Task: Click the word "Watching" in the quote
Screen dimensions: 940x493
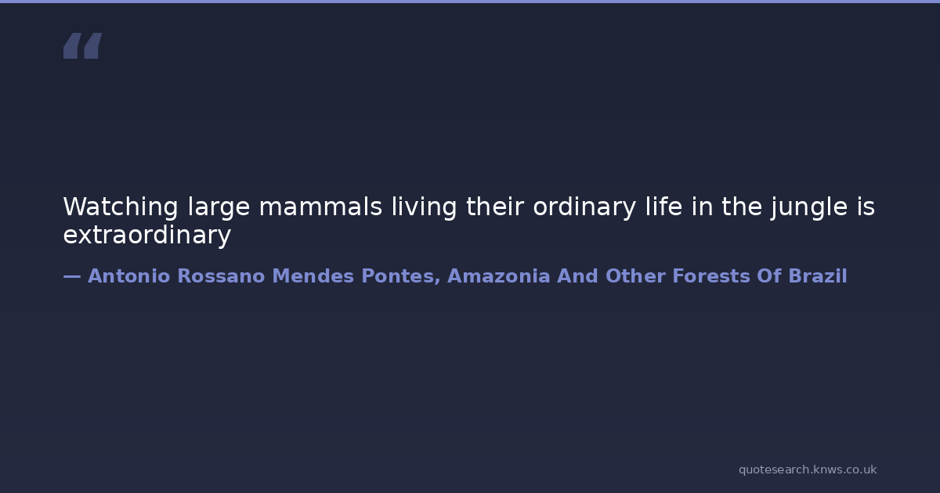Action: tap(121, 207)
